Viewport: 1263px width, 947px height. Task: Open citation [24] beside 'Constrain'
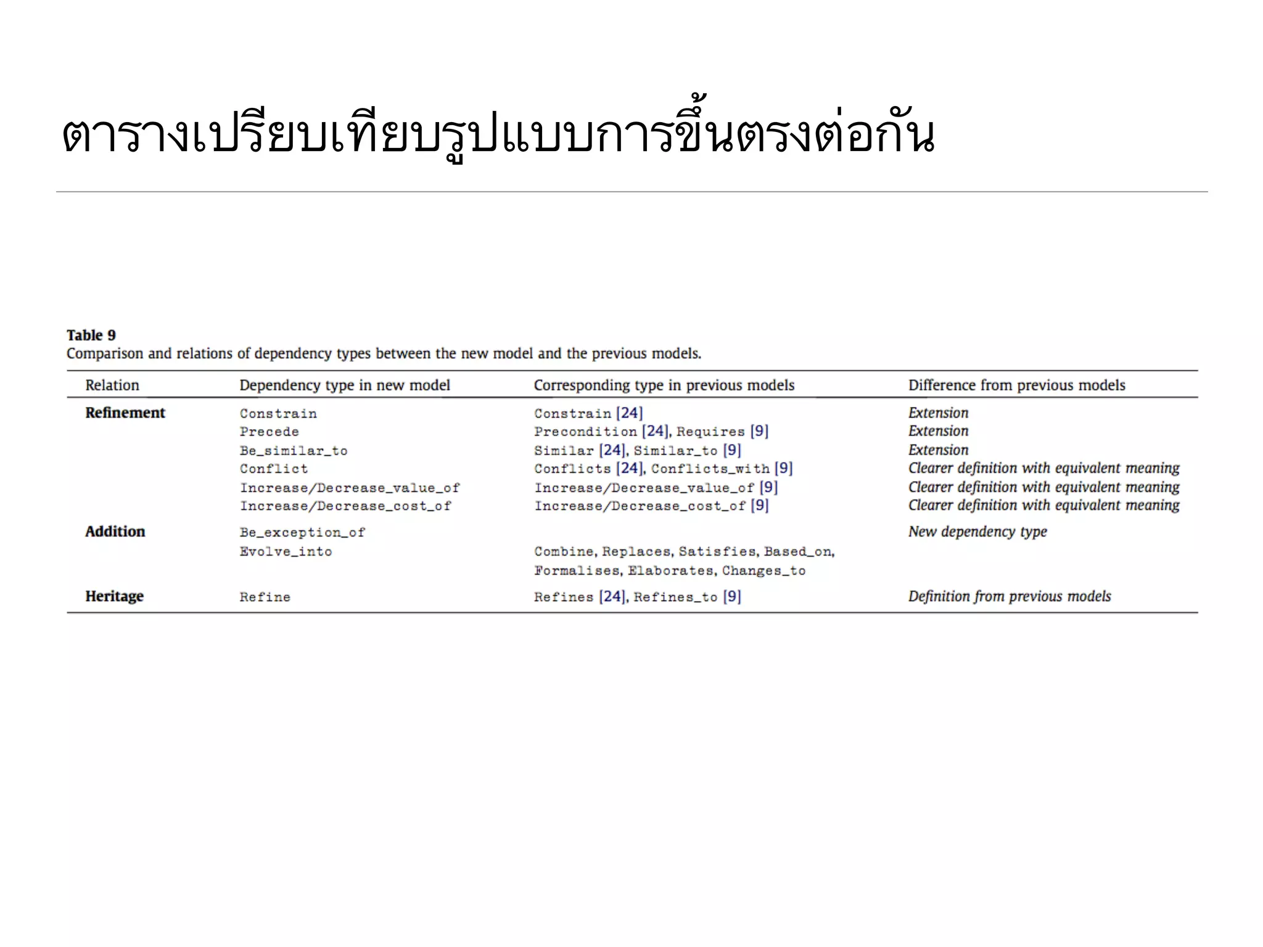click(x=629, y=413)
